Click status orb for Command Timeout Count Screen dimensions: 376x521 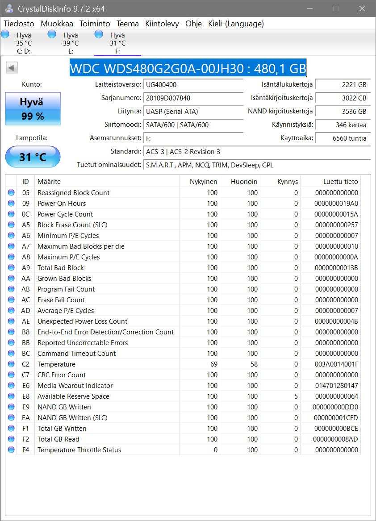coord(11,353)
